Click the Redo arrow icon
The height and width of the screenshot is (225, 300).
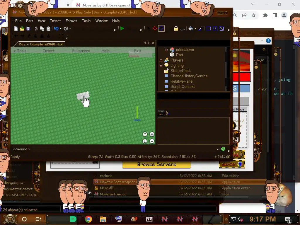point(66,29)
